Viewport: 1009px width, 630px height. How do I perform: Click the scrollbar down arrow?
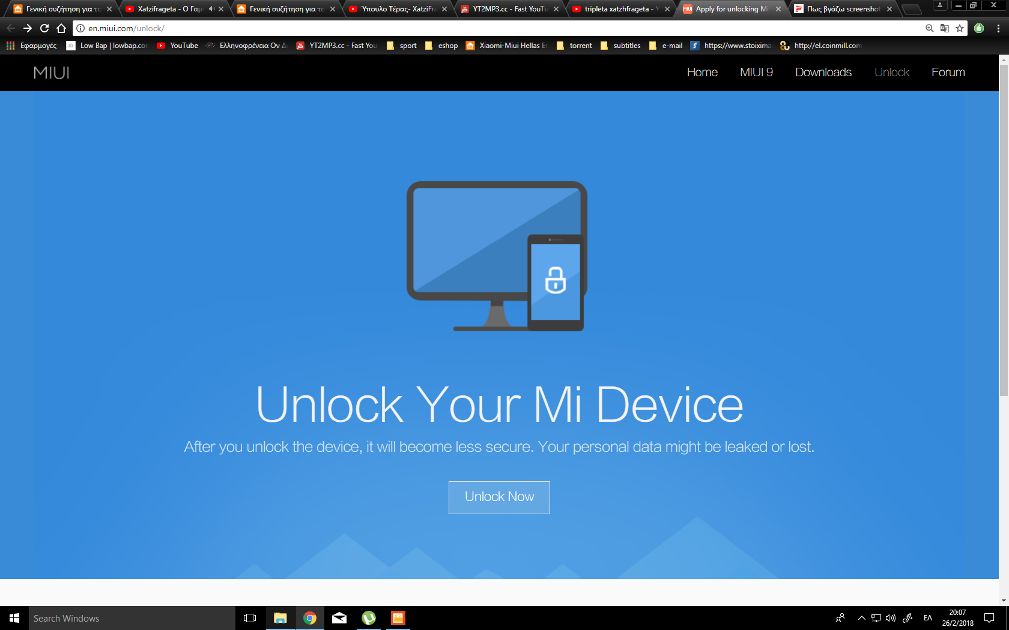tap(1004, 601)
